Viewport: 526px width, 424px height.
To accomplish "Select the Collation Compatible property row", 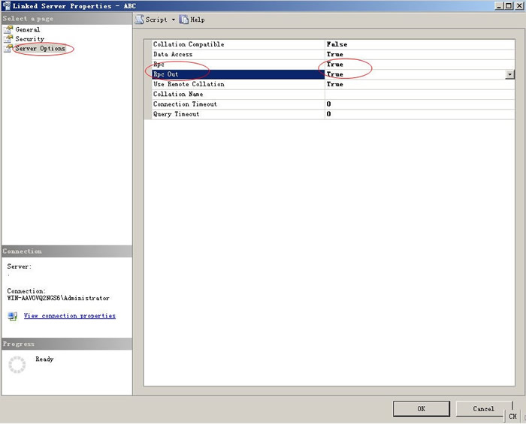I will point(237,44).
